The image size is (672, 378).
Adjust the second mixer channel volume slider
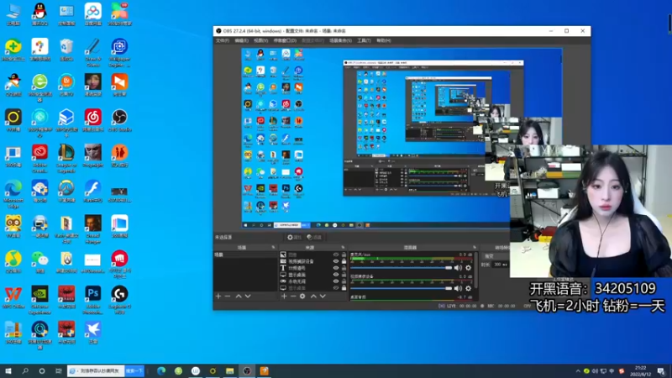pos(402,288)
